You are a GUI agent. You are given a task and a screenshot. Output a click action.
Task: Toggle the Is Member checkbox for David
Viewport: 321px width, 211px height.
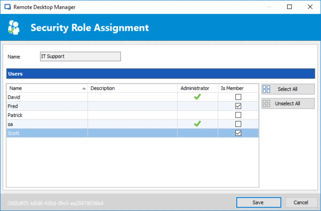tap(238, 97)
